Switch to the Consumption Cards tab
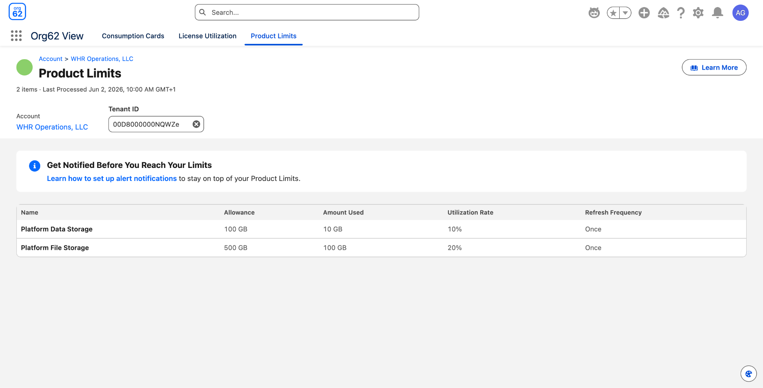This screenshot has width=763, height=388. 133,36
